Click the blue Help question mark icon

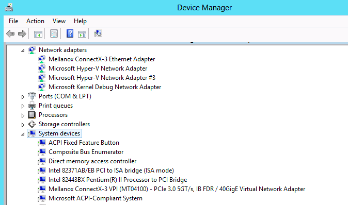[x=70, y=33]
